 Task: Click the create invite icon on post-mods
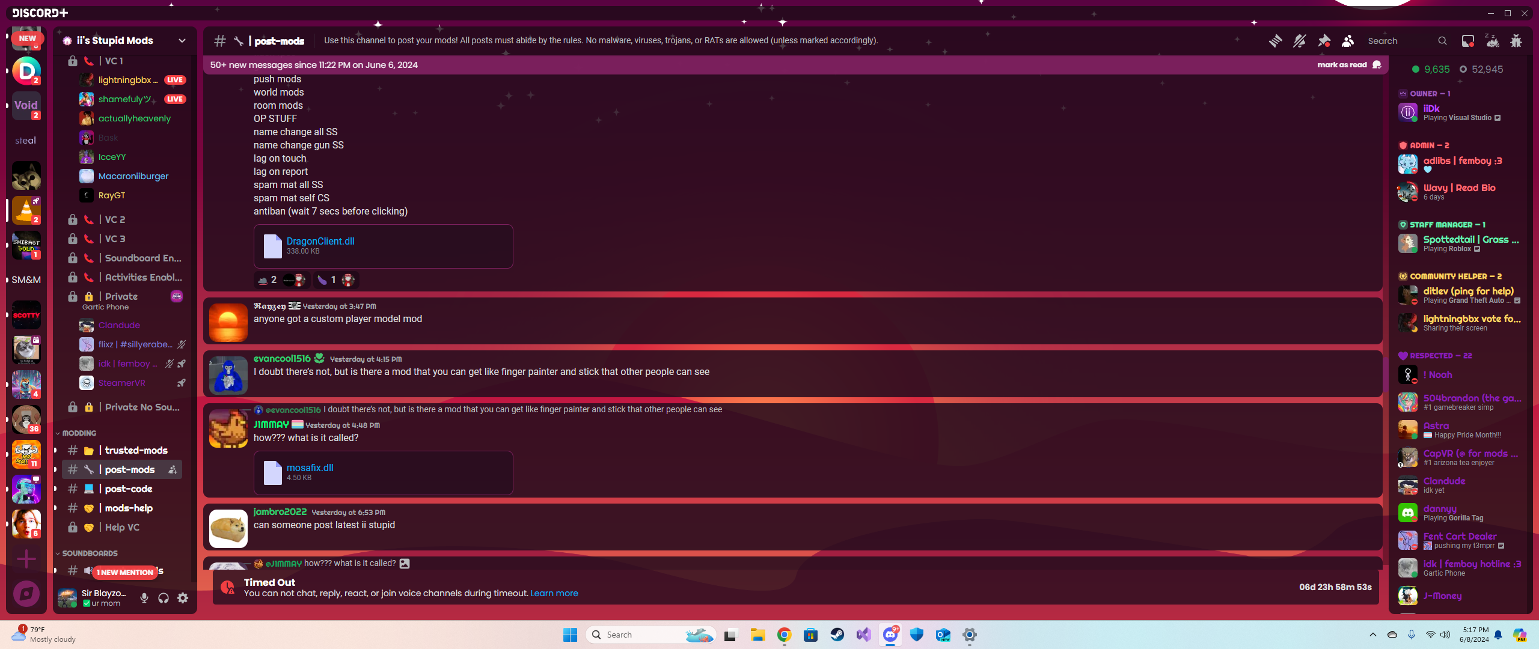pos(173,470)
